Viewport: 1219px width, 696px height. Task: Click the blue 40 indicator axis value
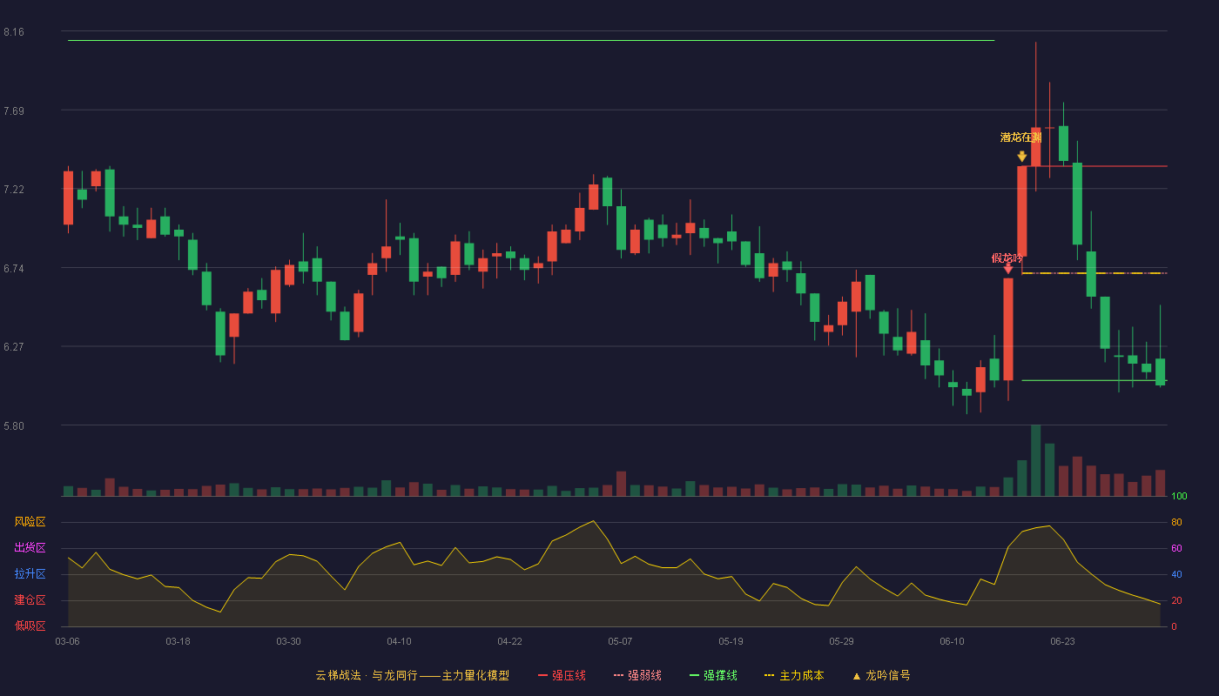point(1176,574)
